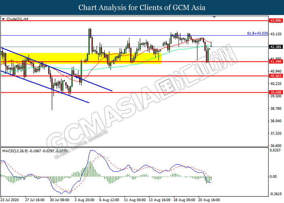The height and width of the screenshot is (203, 284).
Task: Click the 27 Jul 16:00 time label
Action: coord(35,200)
